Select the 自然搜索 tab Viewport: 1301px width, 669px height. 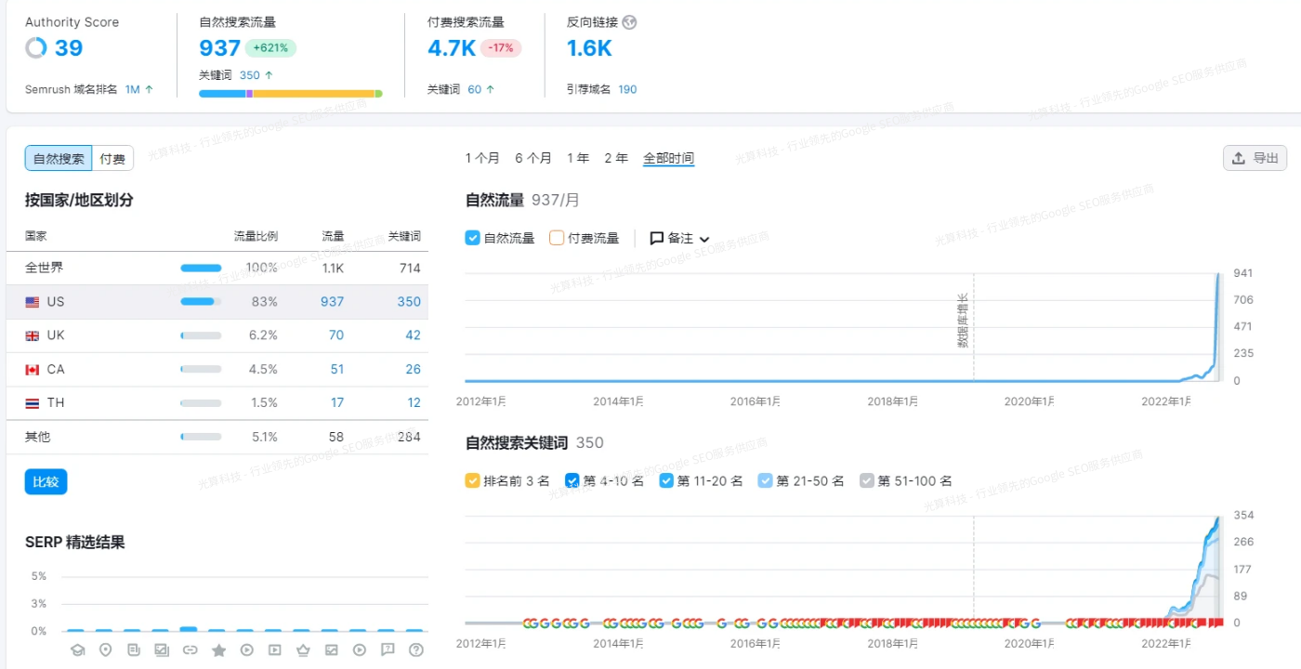click(x=58, y=158)
